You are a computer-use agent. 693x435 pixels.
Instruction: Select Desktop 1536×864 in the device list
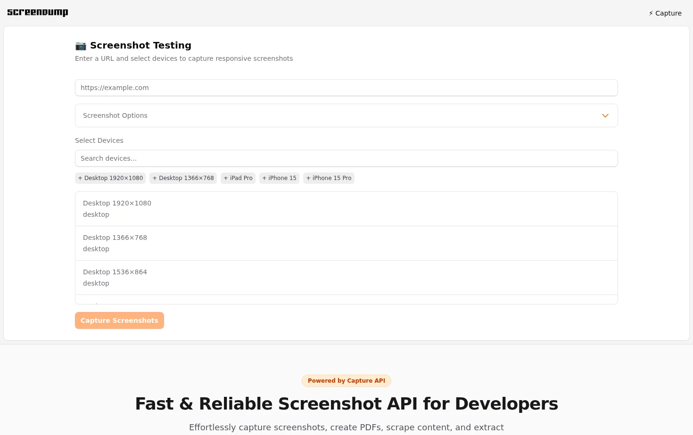(x=346, y=278)
